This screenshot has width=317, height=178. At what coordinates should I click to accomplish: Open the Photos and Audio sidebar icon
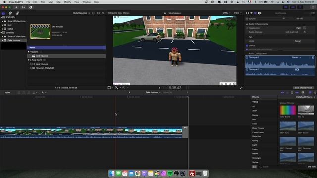coord(10,13)
